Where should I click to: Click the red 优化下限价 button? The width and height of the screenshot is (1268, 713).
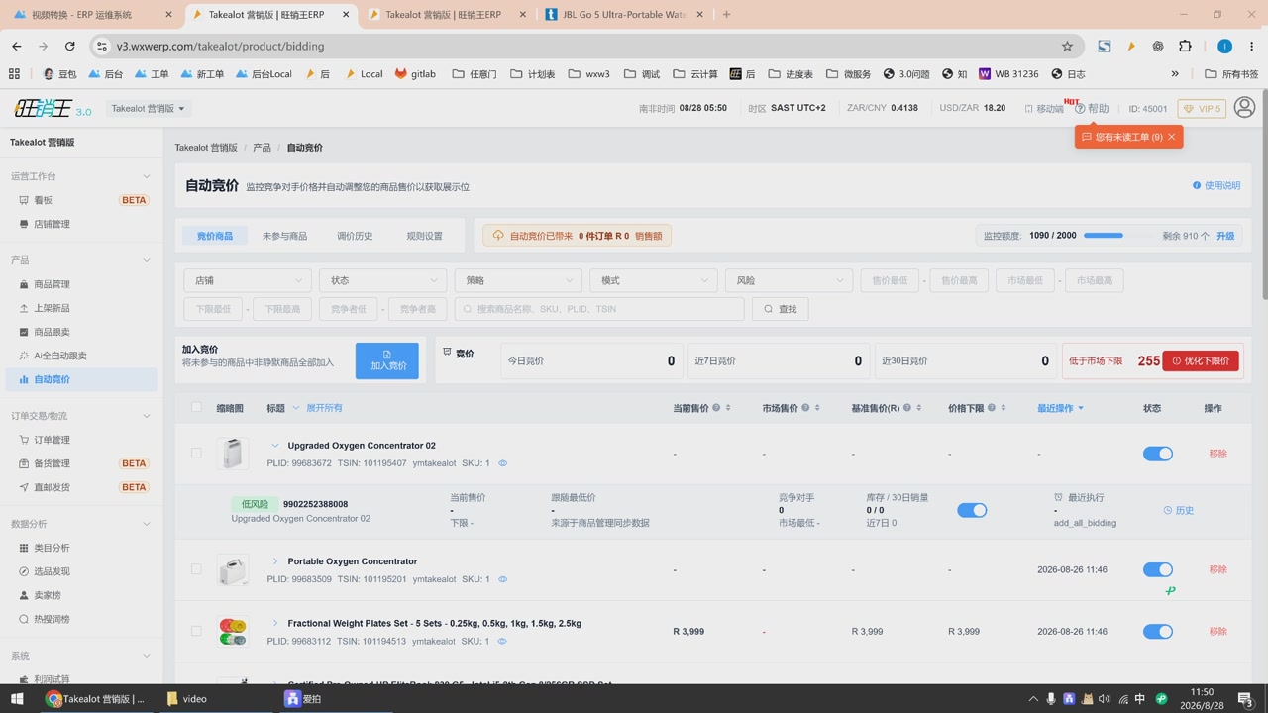[x=1201, y=361]
